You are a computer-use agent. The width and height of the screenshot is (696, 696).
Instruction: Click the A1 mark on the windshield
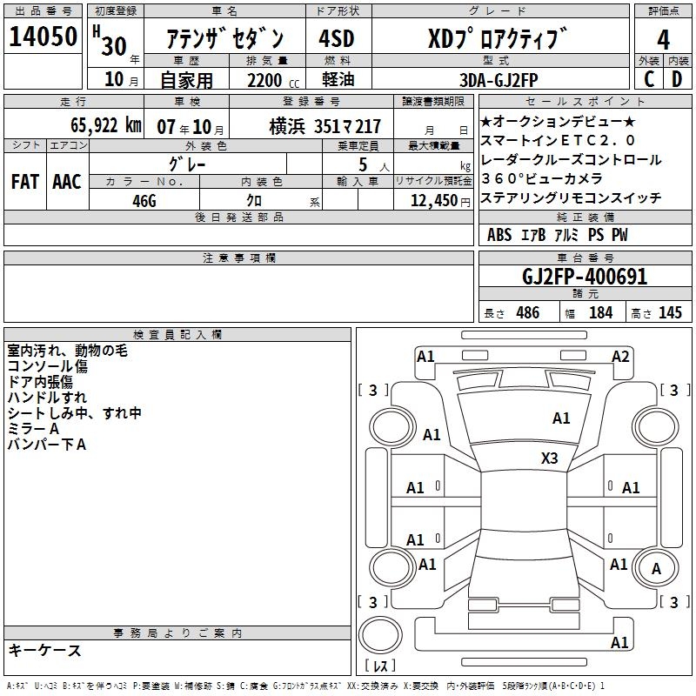(x=561, y=418)
